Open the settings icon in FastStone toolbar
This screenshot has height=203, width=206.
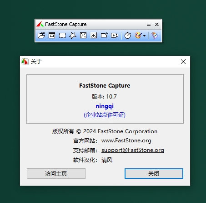click(155, 36)
